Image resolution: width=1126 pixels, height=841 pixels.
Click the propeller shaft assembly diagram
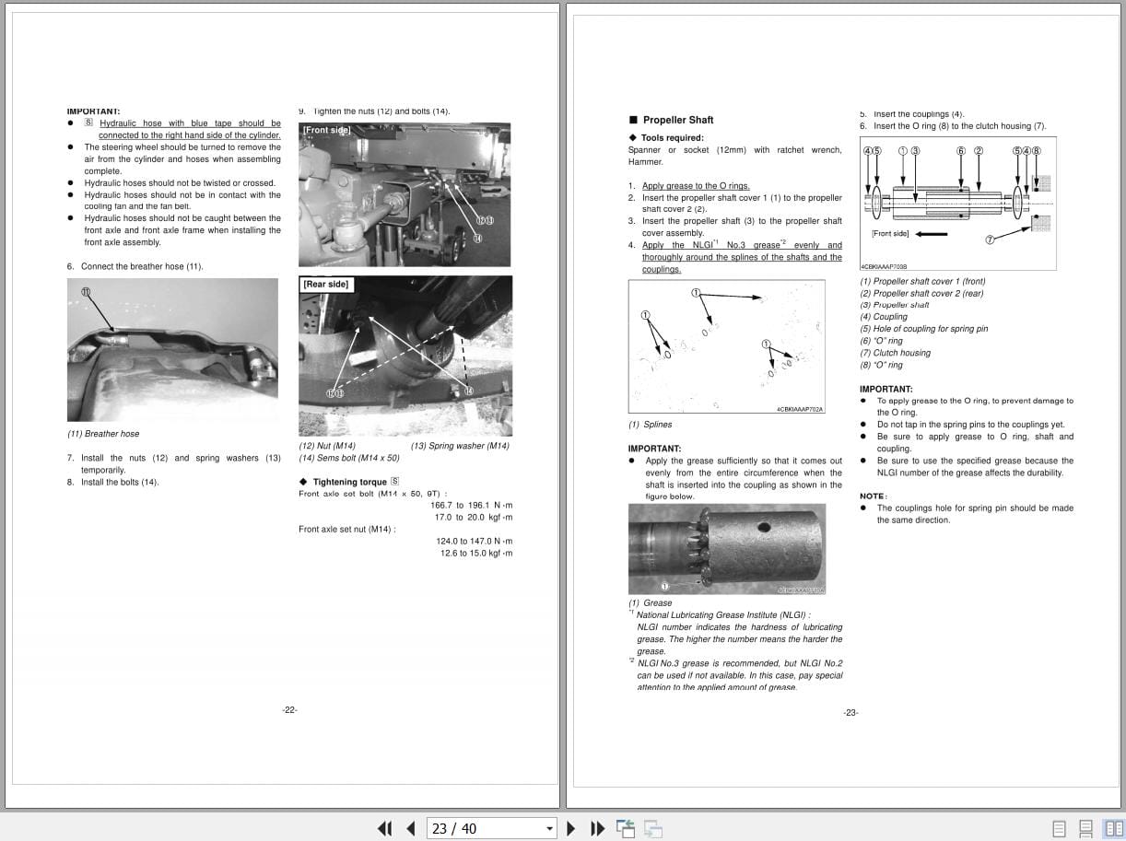[x=957, y=203]
